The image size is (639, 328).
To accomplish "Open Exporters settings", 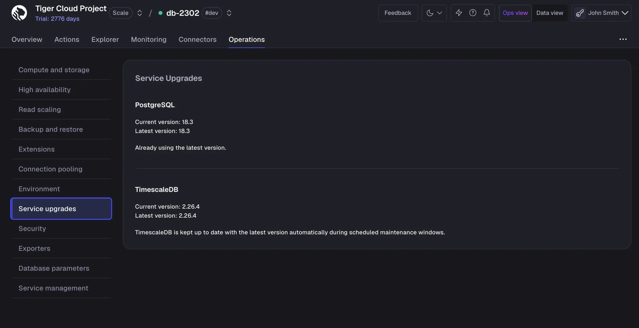I will coord(61,248).
